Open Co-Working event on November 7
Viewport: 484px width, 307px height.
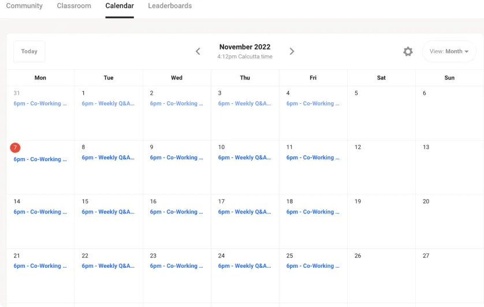(x=40, y=159)
